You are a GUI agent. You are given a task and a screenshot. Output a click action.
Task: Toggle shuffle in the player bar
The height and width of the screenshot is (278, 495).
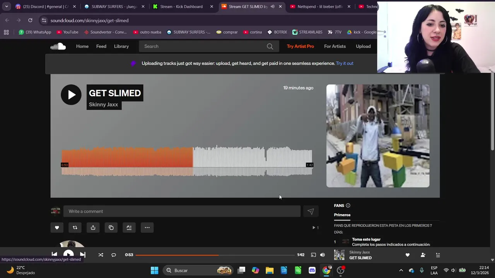click(101, 255)
